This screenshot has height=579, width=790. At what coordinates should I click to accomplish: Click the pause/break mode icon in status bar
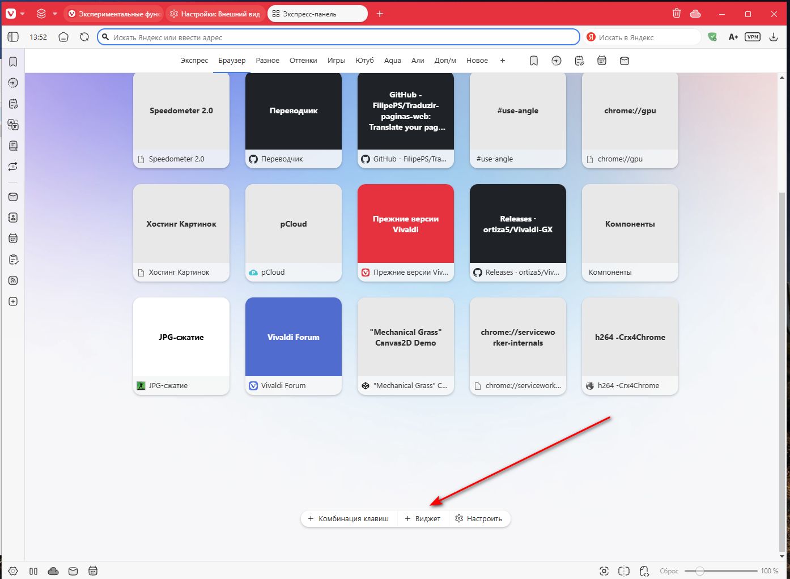click(x=33, y=571)
